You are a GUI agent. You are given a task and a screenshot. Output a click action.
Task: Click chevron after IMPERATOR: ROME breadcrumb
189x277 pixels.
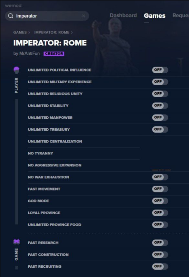[72, 32]
